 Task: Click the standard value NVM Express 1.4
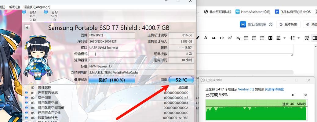coord(141,66)
